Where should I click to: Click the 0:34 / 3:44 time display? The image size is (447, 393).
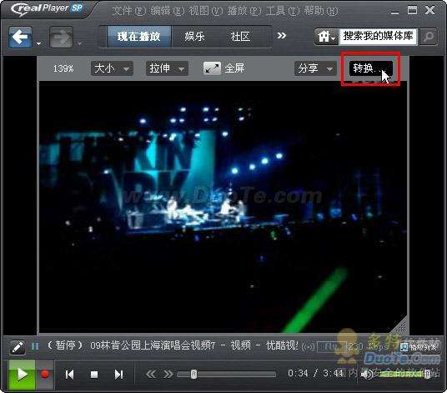[316, 373]
